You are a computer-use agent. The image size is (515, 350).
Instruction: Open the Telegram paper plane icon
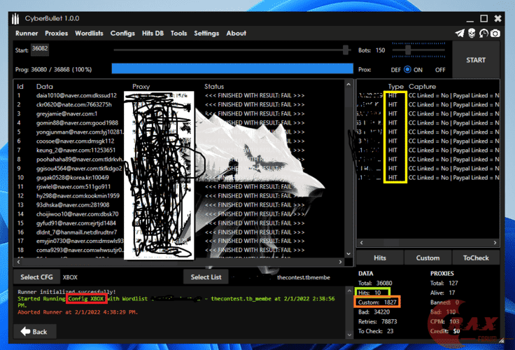point(460,33)
